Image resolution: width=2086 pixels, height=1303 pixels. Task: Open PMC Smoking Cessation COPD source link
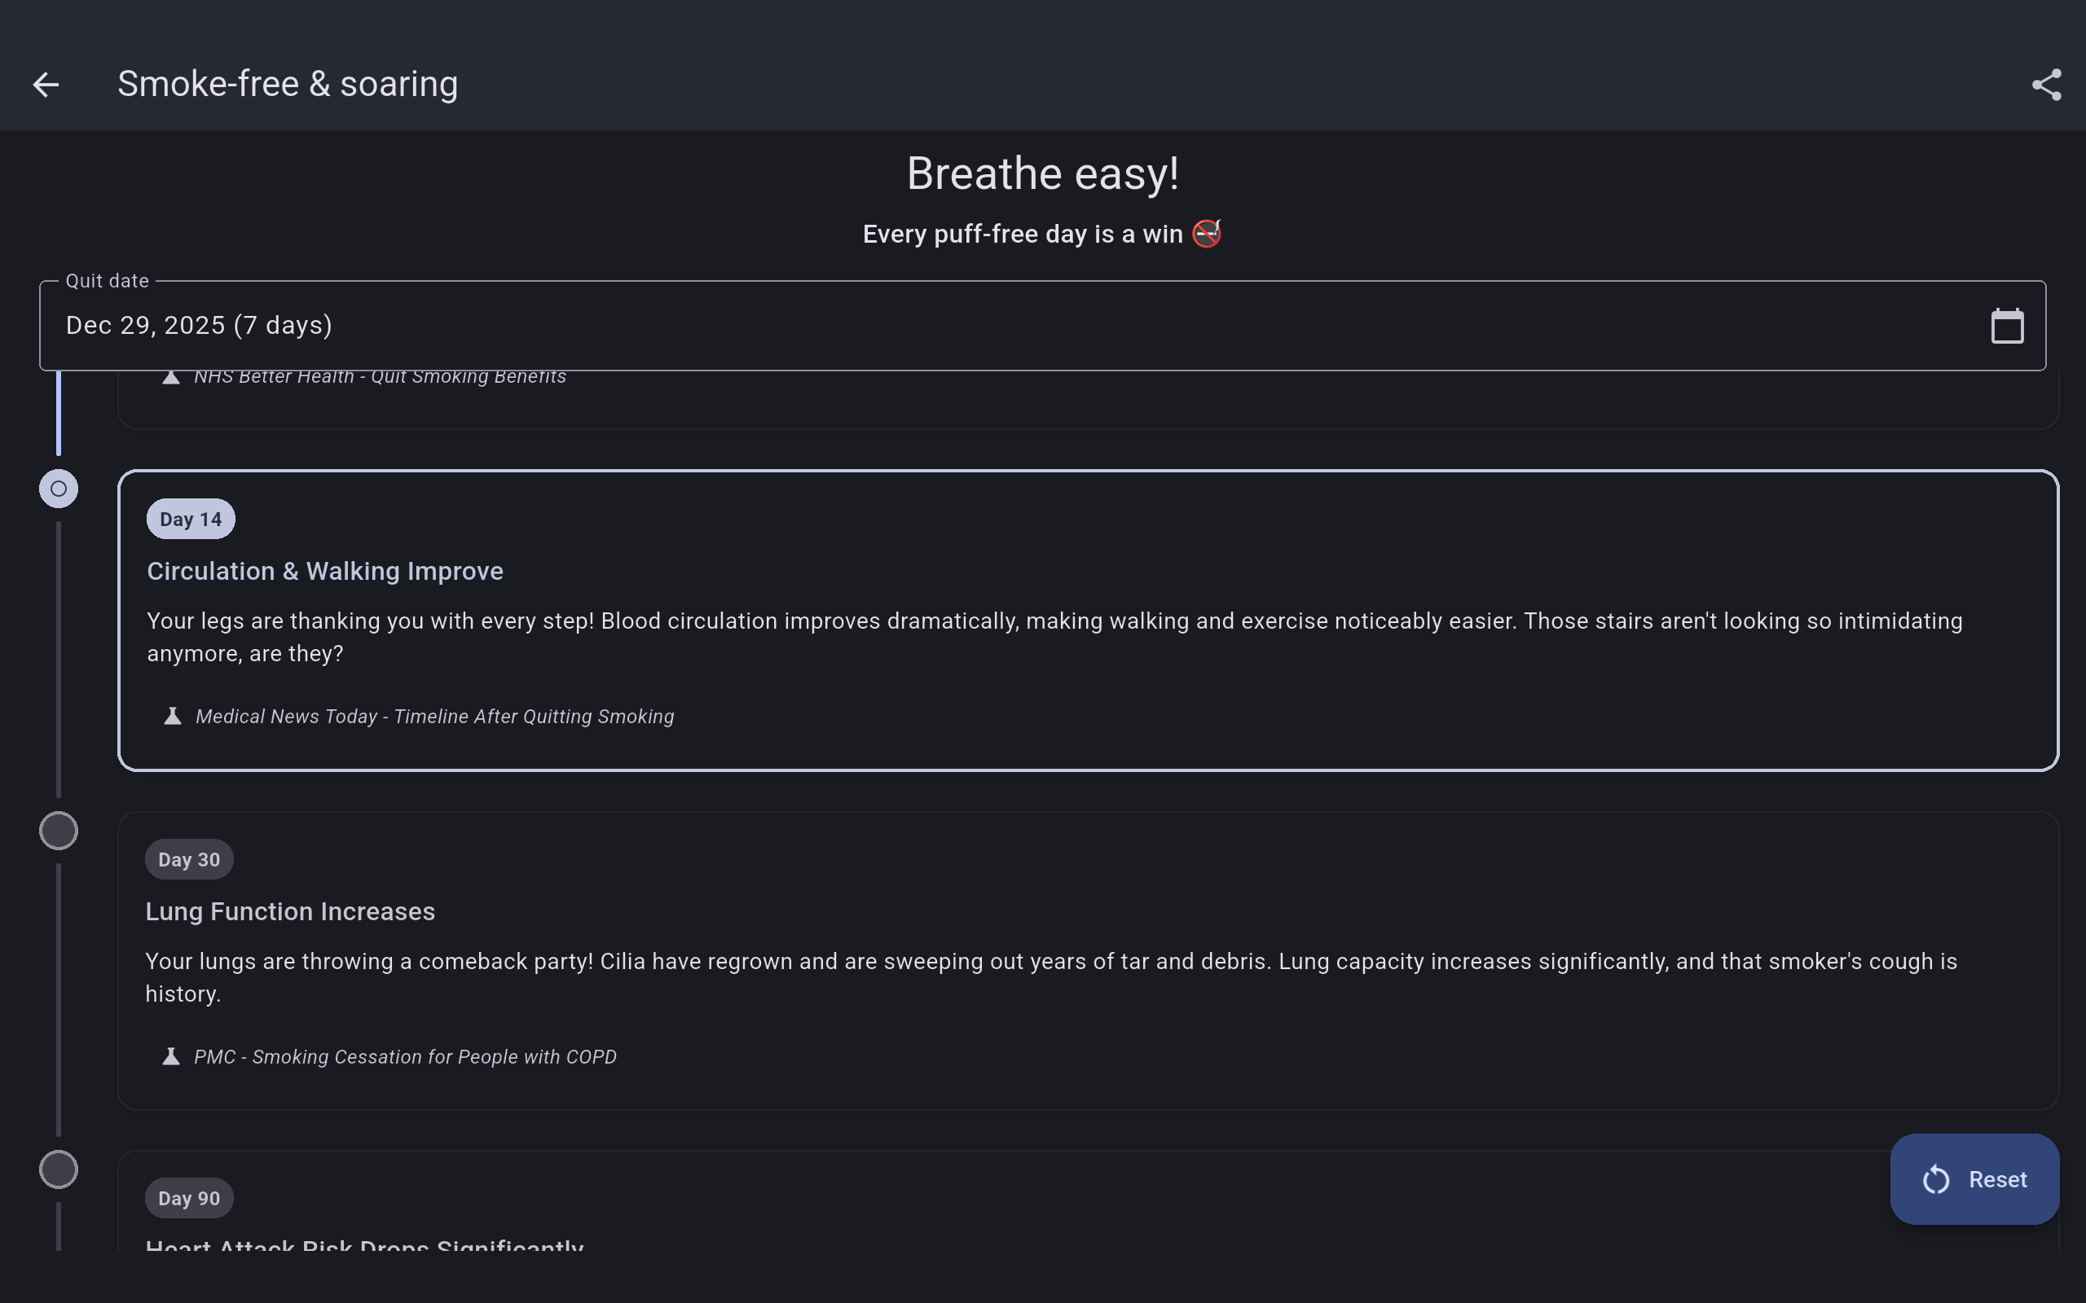pyautogui.click(x=405, y=1056)
